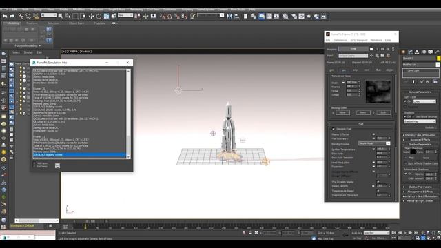Click the FumeFX start simulation play button
The width and height of the screenshot is (441, 248).
pos(388,49)
